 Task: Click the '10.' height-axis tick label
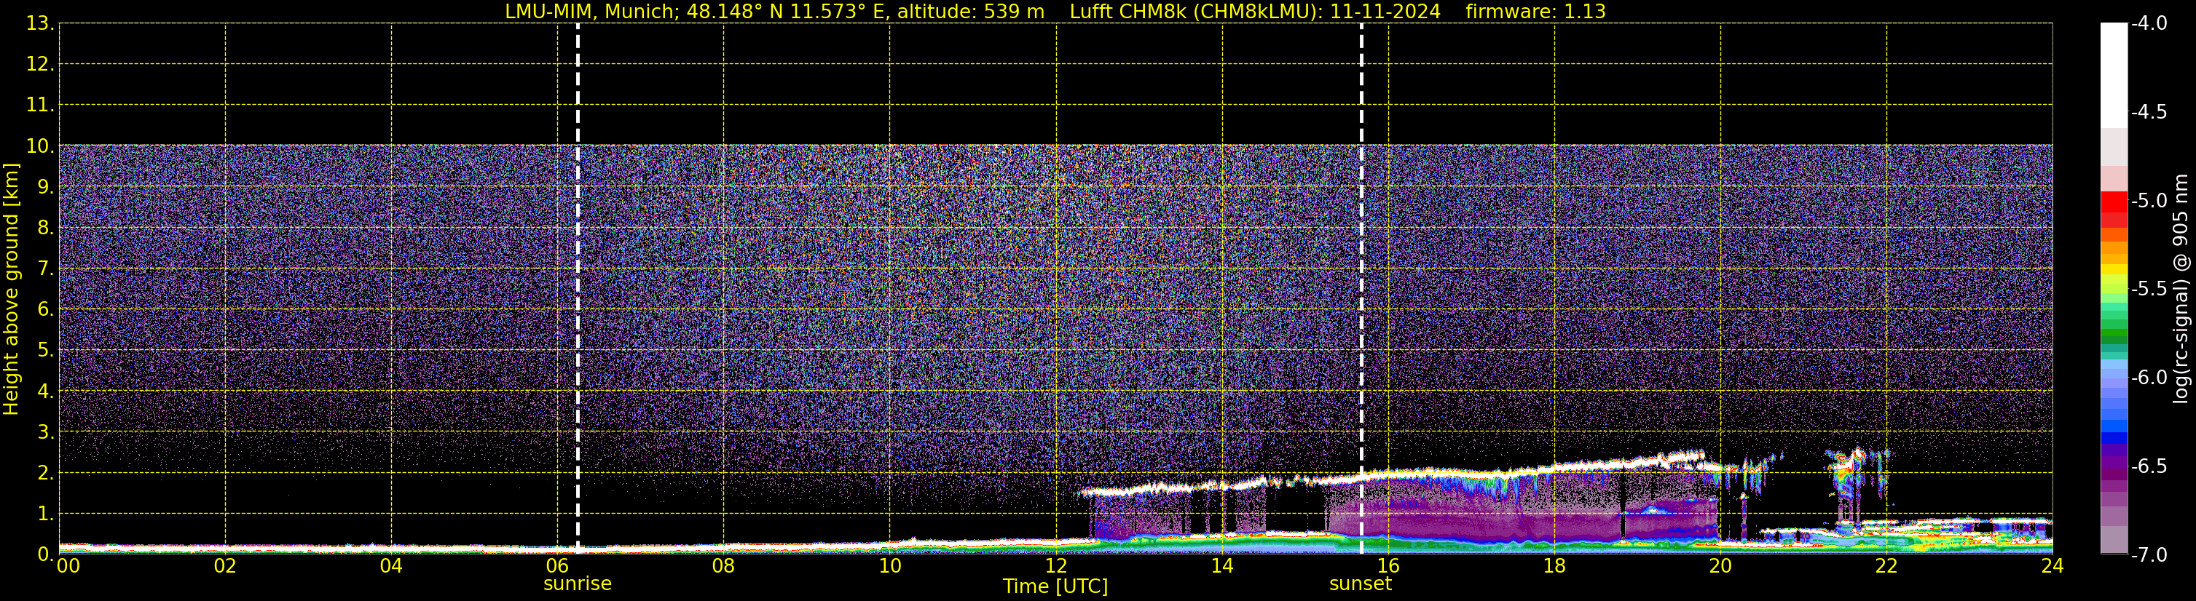(x=40, y=146)
